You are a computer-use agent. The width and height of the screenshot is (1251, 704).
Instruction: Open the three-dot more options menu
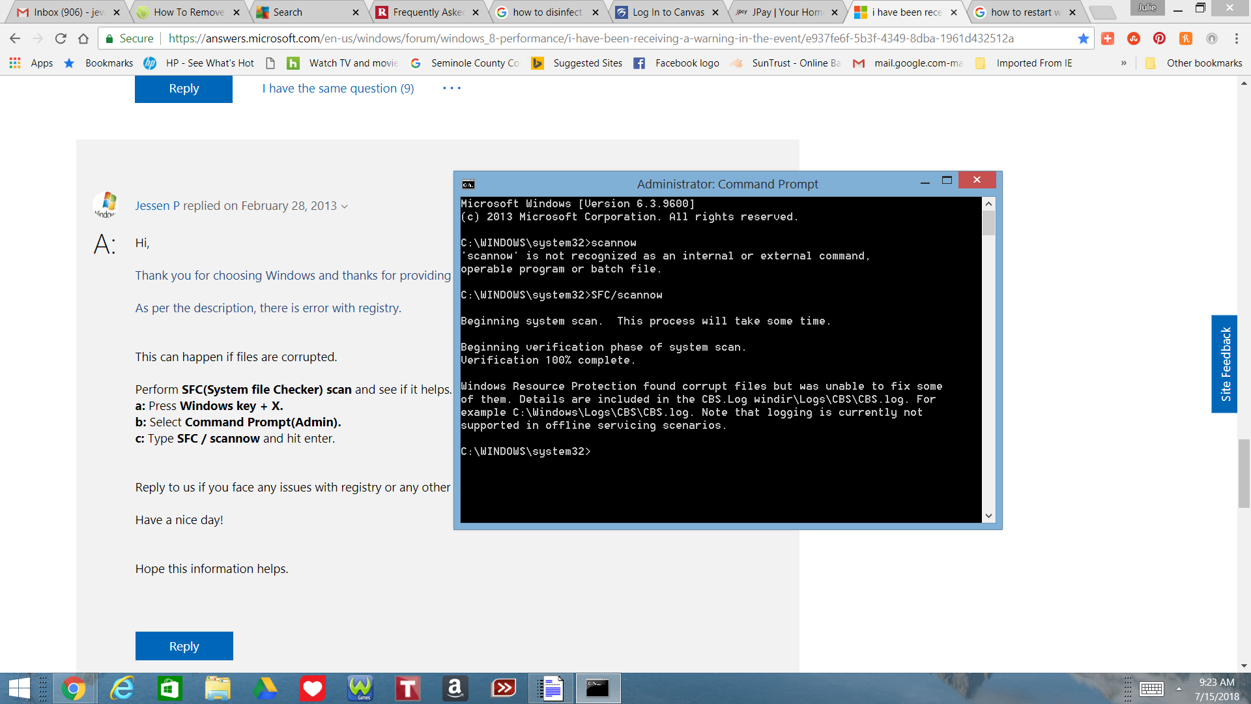pos(452,88)
